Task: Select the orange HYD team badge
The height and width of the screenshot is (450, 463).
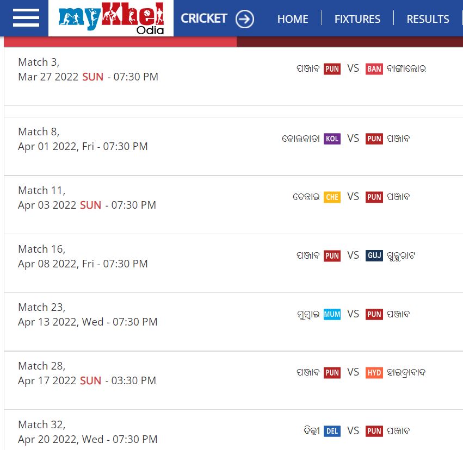Action: coord(374,373)
